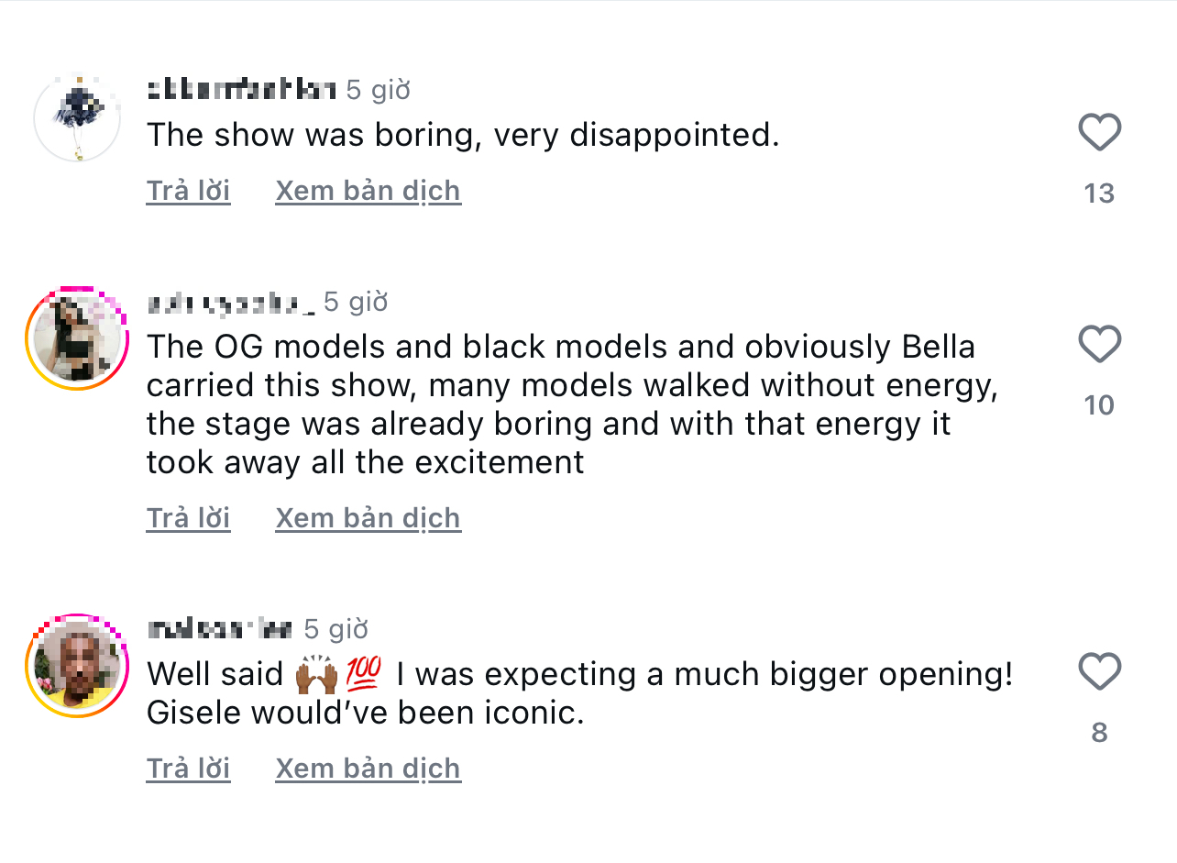This screenshot has height=863, width=1177.
Task: View the 13 likes count
Action: point(1099,194)
